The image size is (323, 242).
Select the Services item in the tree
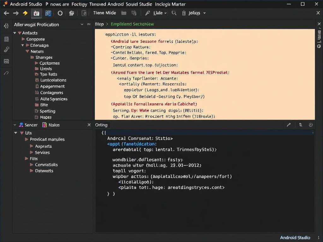[42, 153]
